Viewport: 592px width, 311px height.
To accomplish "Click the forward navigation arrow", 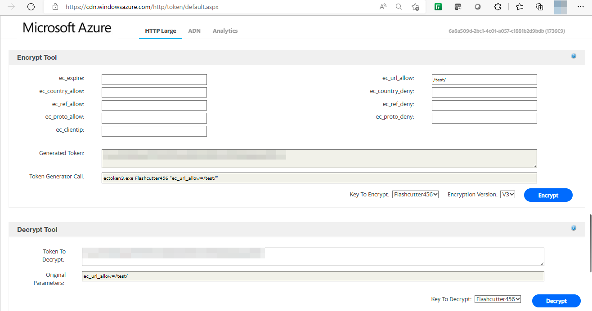I will coord(12,7).
